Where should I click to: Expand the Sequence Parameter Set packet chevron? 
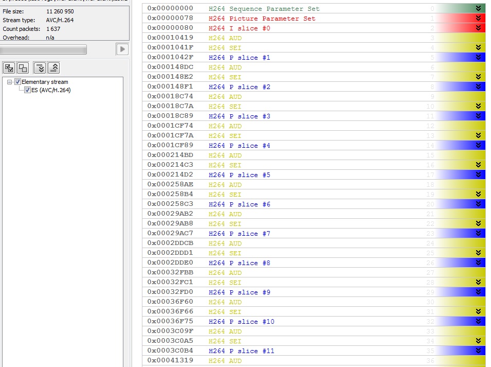point(478,8)
